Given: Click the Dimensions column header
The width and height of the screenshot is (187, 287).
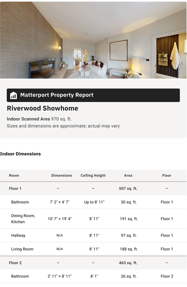Looking at the screenshot, I should click(x=62, y=176).
